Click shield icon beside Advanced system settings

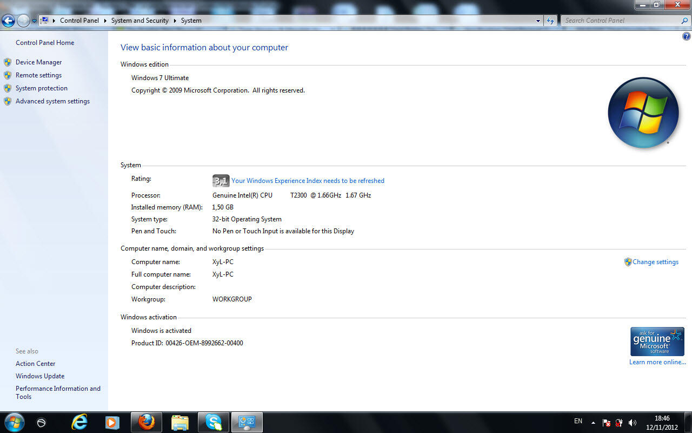click(8, 101)
